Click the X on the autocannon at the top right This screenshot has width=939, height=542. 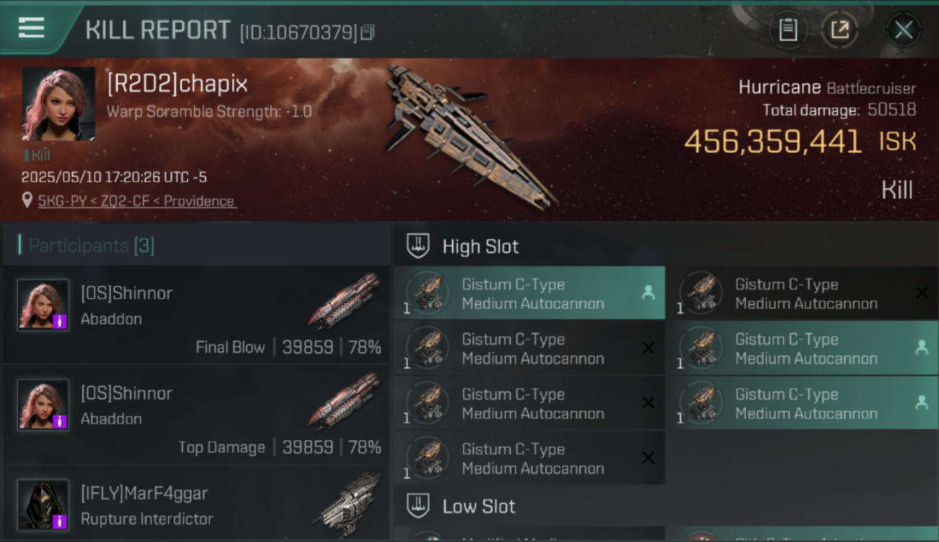pyautogui.click(x=921, y=293)
